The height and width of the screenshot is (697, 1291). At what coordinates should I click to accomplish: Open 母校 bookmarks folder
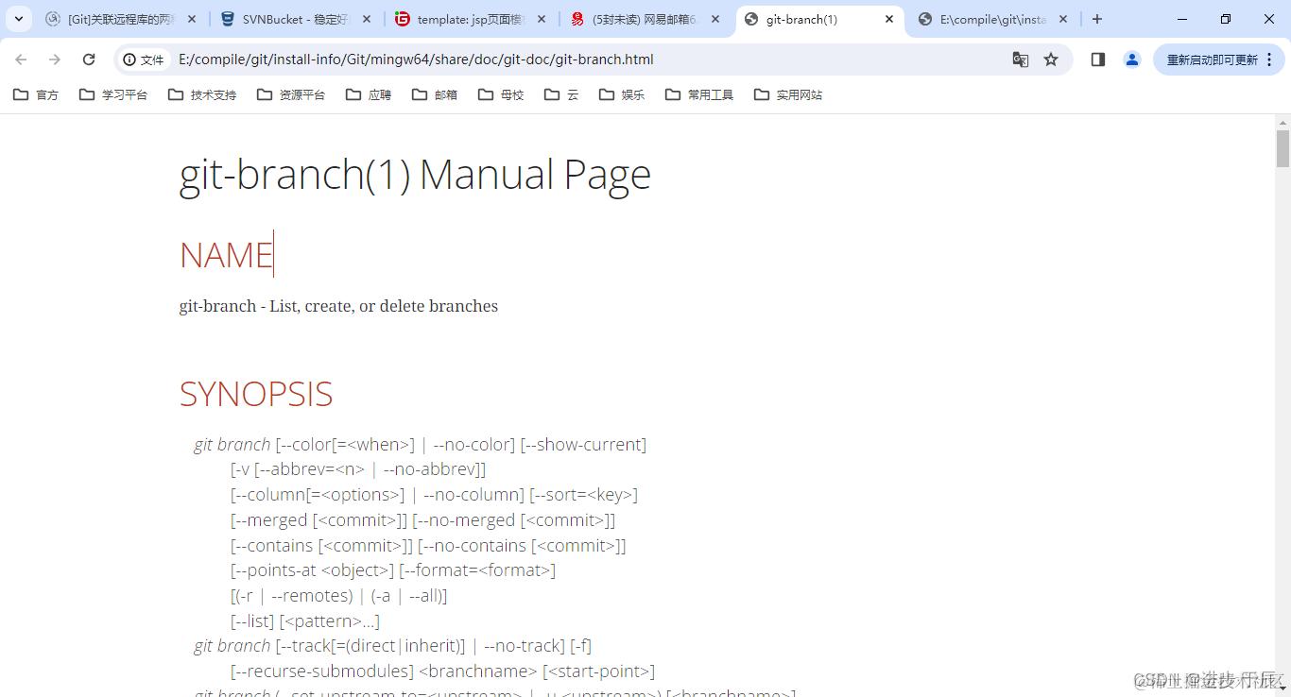pos(501,94)
